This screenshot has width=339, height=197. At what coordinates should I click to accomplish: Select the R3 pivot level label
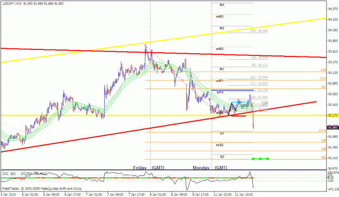[222, 5]
